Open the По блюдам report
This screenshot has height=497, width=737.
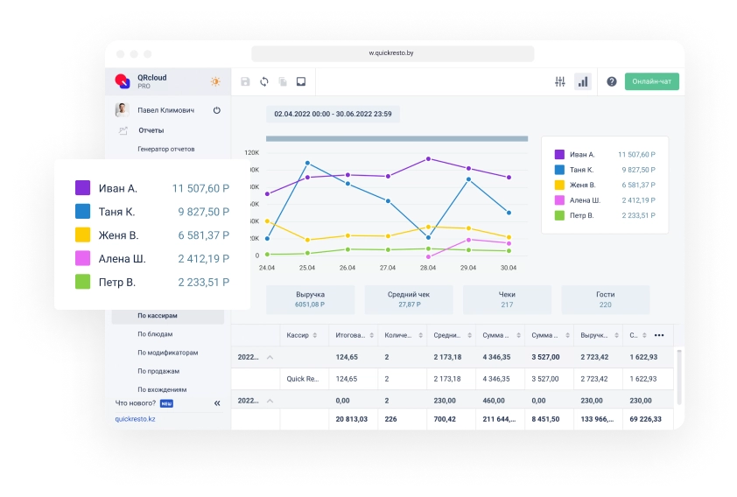155,334
